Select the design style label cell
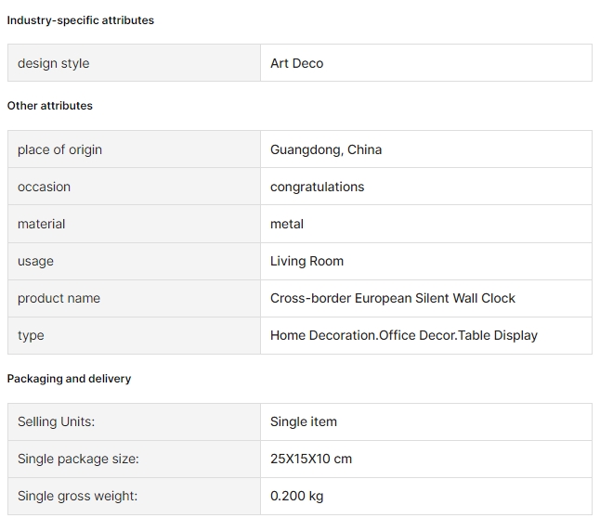600x531 pixels. click(x=134, y=63)
